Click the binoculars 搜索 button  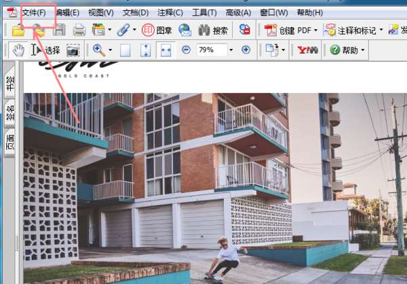click(213, 31)
